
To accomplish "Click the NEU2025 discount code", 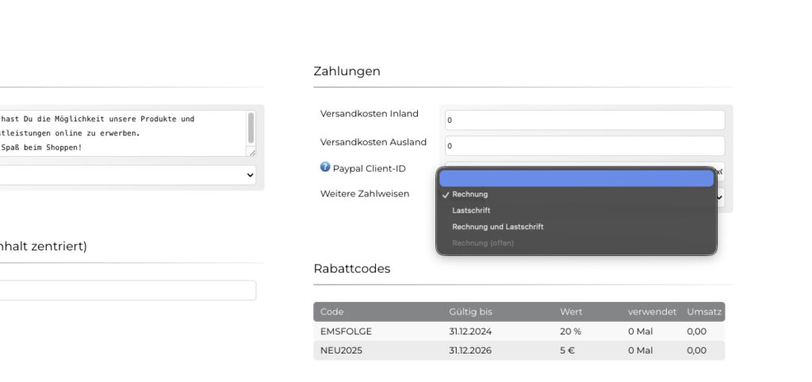I will [x=341, y=350].
